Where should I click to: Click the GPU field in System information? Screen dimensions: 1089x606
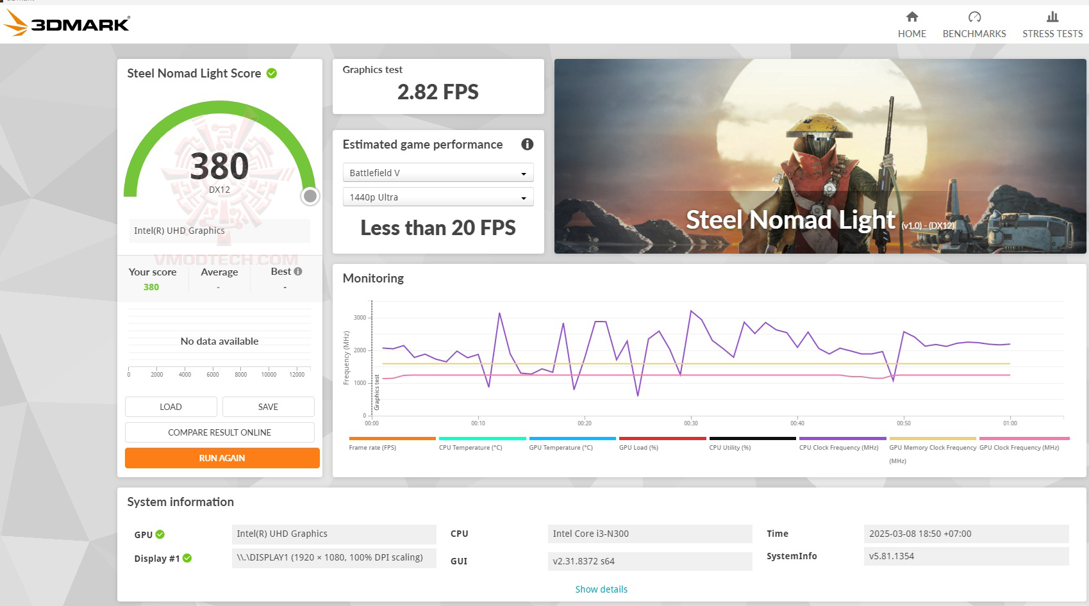(x=333, y=534)
